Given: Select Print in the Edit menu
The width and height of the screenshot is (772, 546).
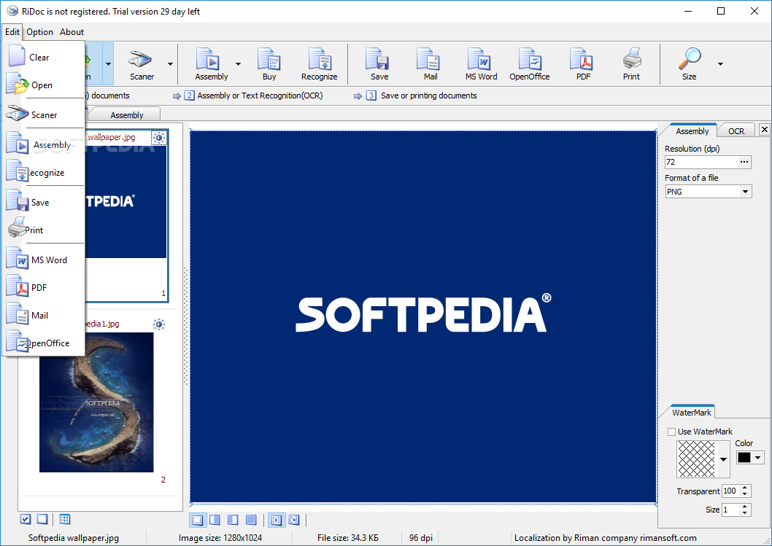Looking at the screenshot, I should click(x=43, y=230).
